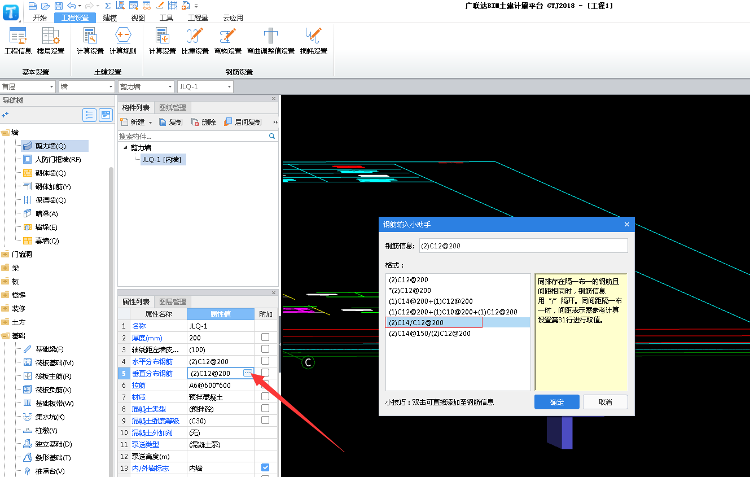Close the 钢筋输入小助手 dialog
Viewport: 750px width, 477px height.
pyautogui.click(x=626, y=224)
